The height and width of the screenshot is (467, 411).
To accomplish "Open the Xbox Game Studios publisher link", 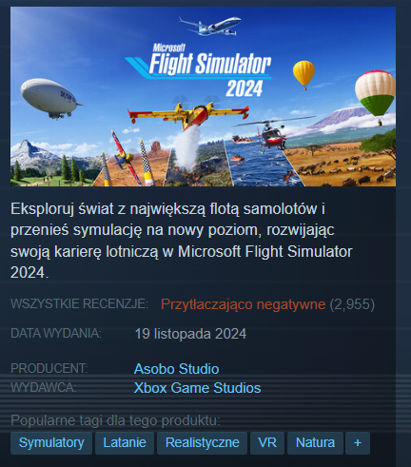I will point(197,388).
